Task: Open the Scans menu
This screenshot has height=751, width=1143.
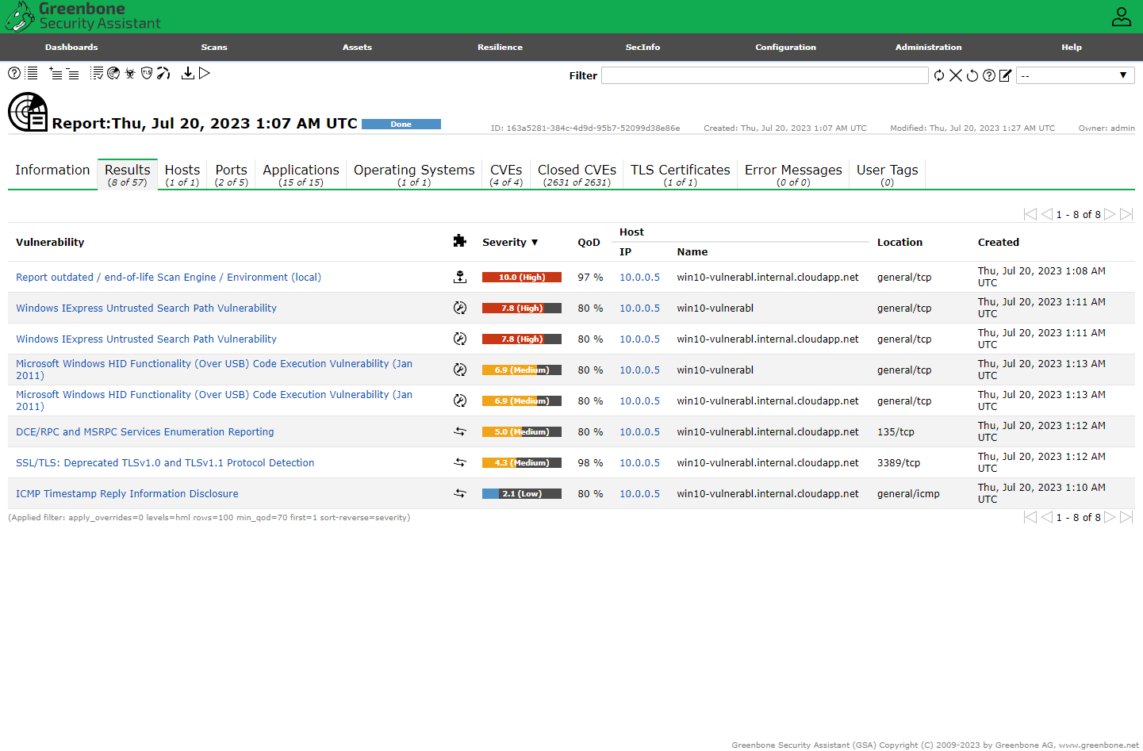Action: 214,47
